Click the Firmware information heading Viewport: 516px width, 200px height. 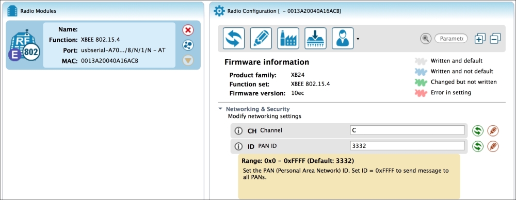(x=267, y=62)
